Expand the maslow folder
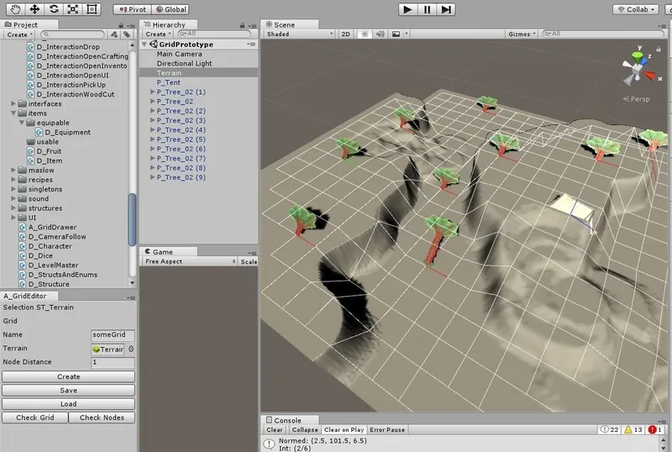Viewport: 672px width, 452px height. pyautogui.click(x=13, y=171)
